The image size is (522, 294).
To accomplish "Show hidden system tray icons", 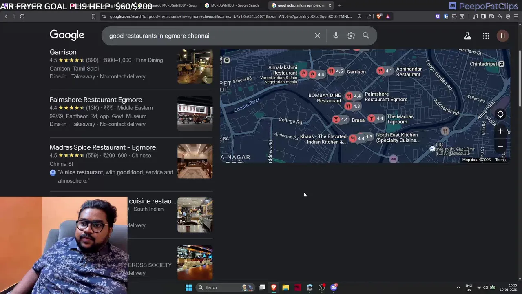I will pyautogui.click(x=458, y=287).
